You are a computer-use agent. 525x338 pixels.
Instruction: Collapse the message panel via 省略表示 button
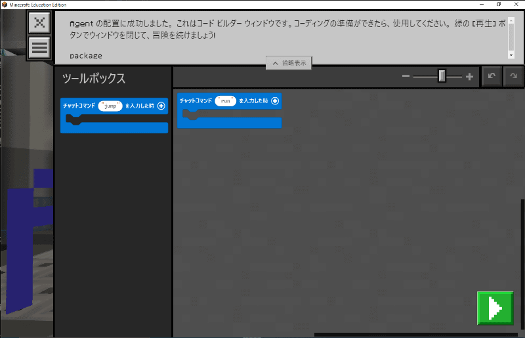tap(289, 63)
